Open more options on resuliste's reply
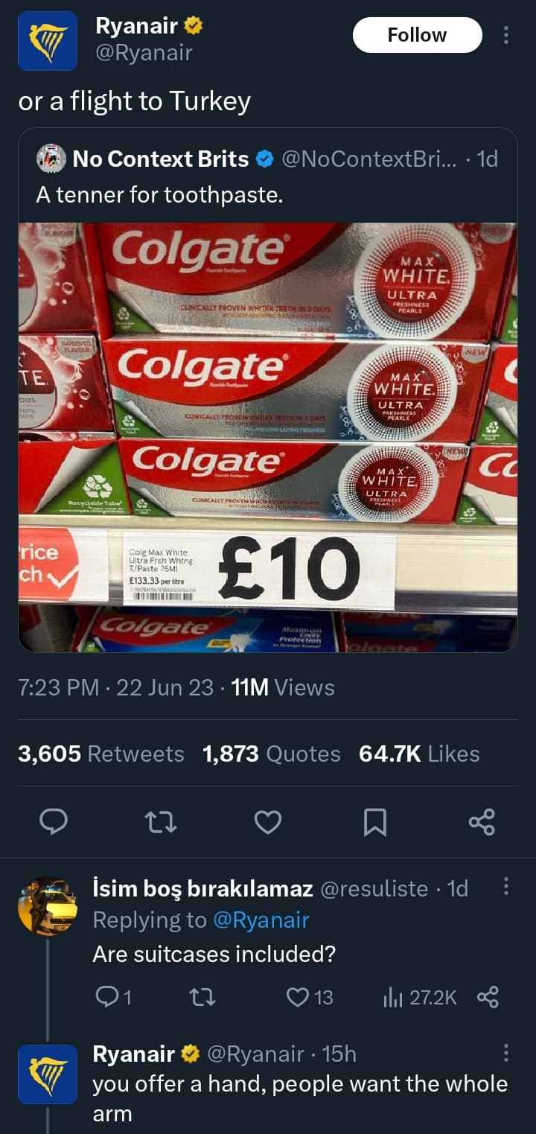This screenshot has height=1134, width=536. click(x=507, y=887)
